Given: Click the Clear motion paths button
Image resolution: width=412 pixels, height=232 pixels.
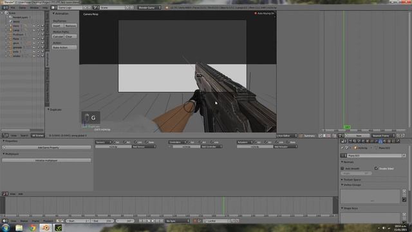Looking at the screenshot, I should coord(70,37).
